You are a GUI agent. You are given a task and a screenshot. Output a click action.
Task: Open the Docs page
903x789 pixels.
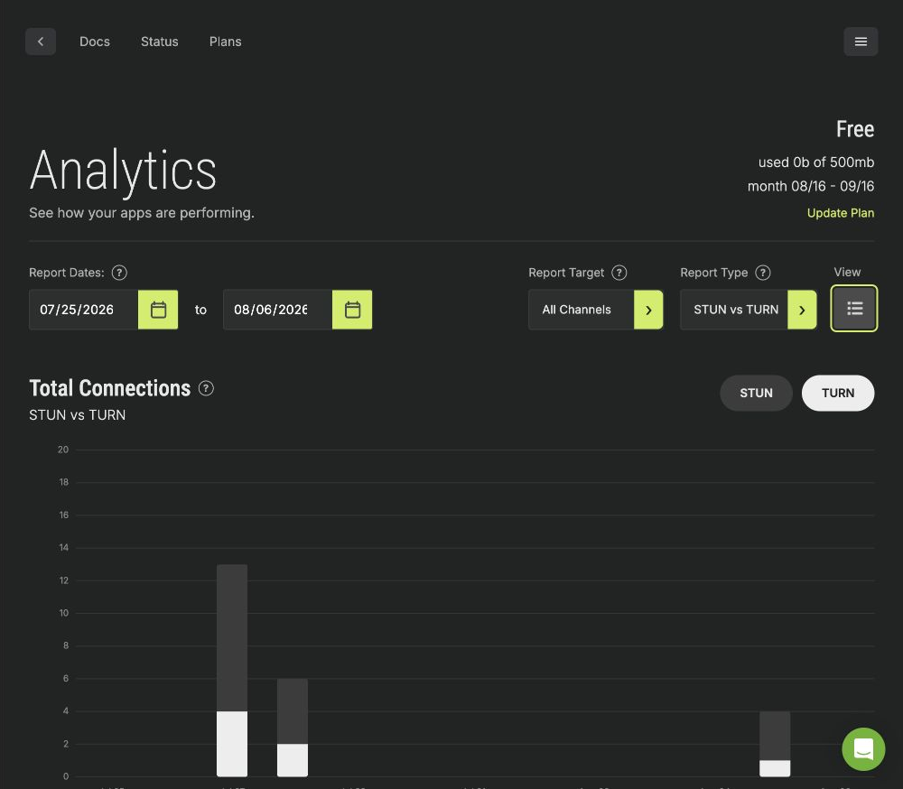(x=95, y=42)
